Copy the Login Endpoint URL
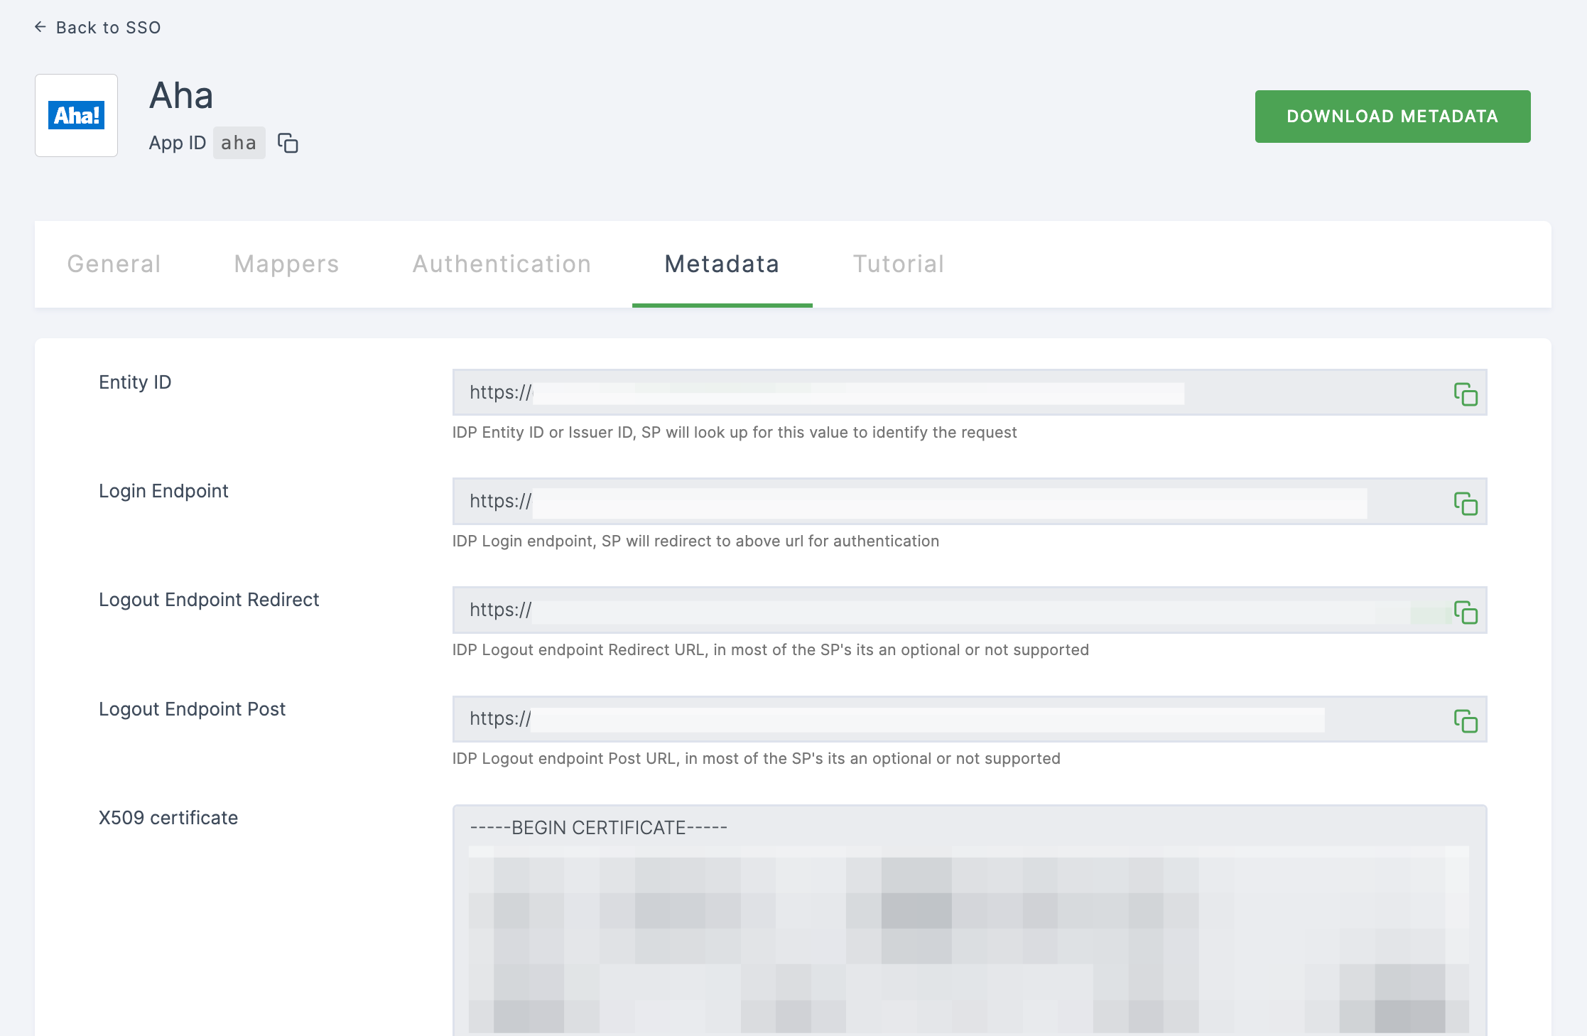Viewport: 1587px width, 1036px height. click(x=1466, y=503)
